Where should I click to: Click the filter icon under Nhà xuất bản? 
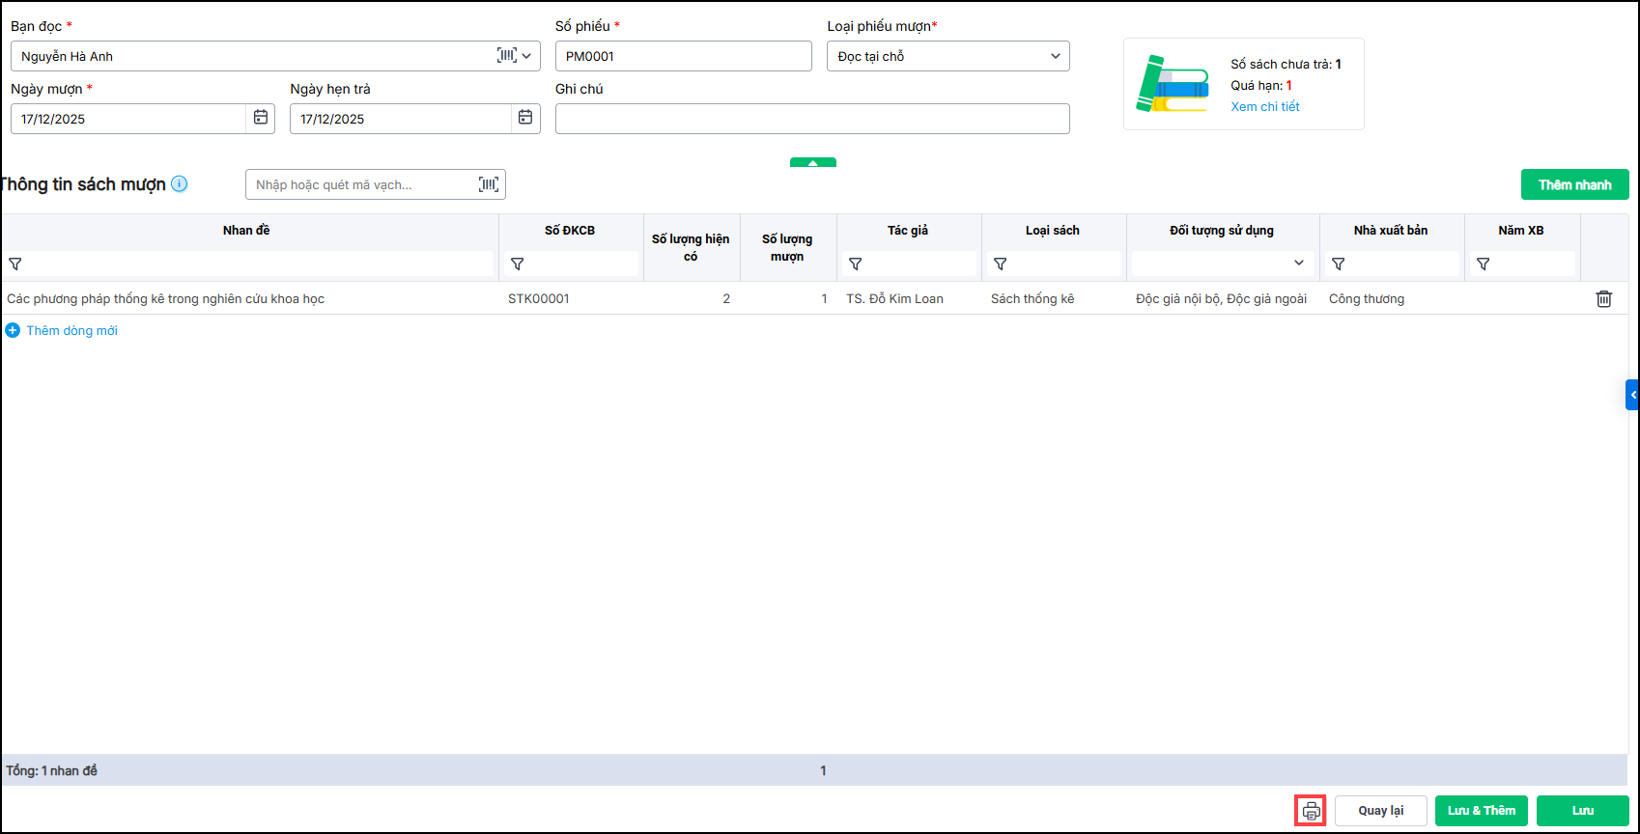click(1339, 264)
